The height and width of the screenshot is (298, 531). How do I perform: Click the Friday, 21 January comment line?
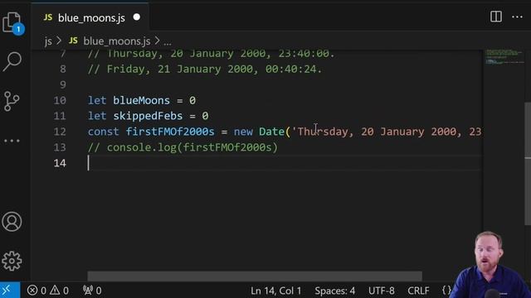pyautogui.click(x=205, y=69)
